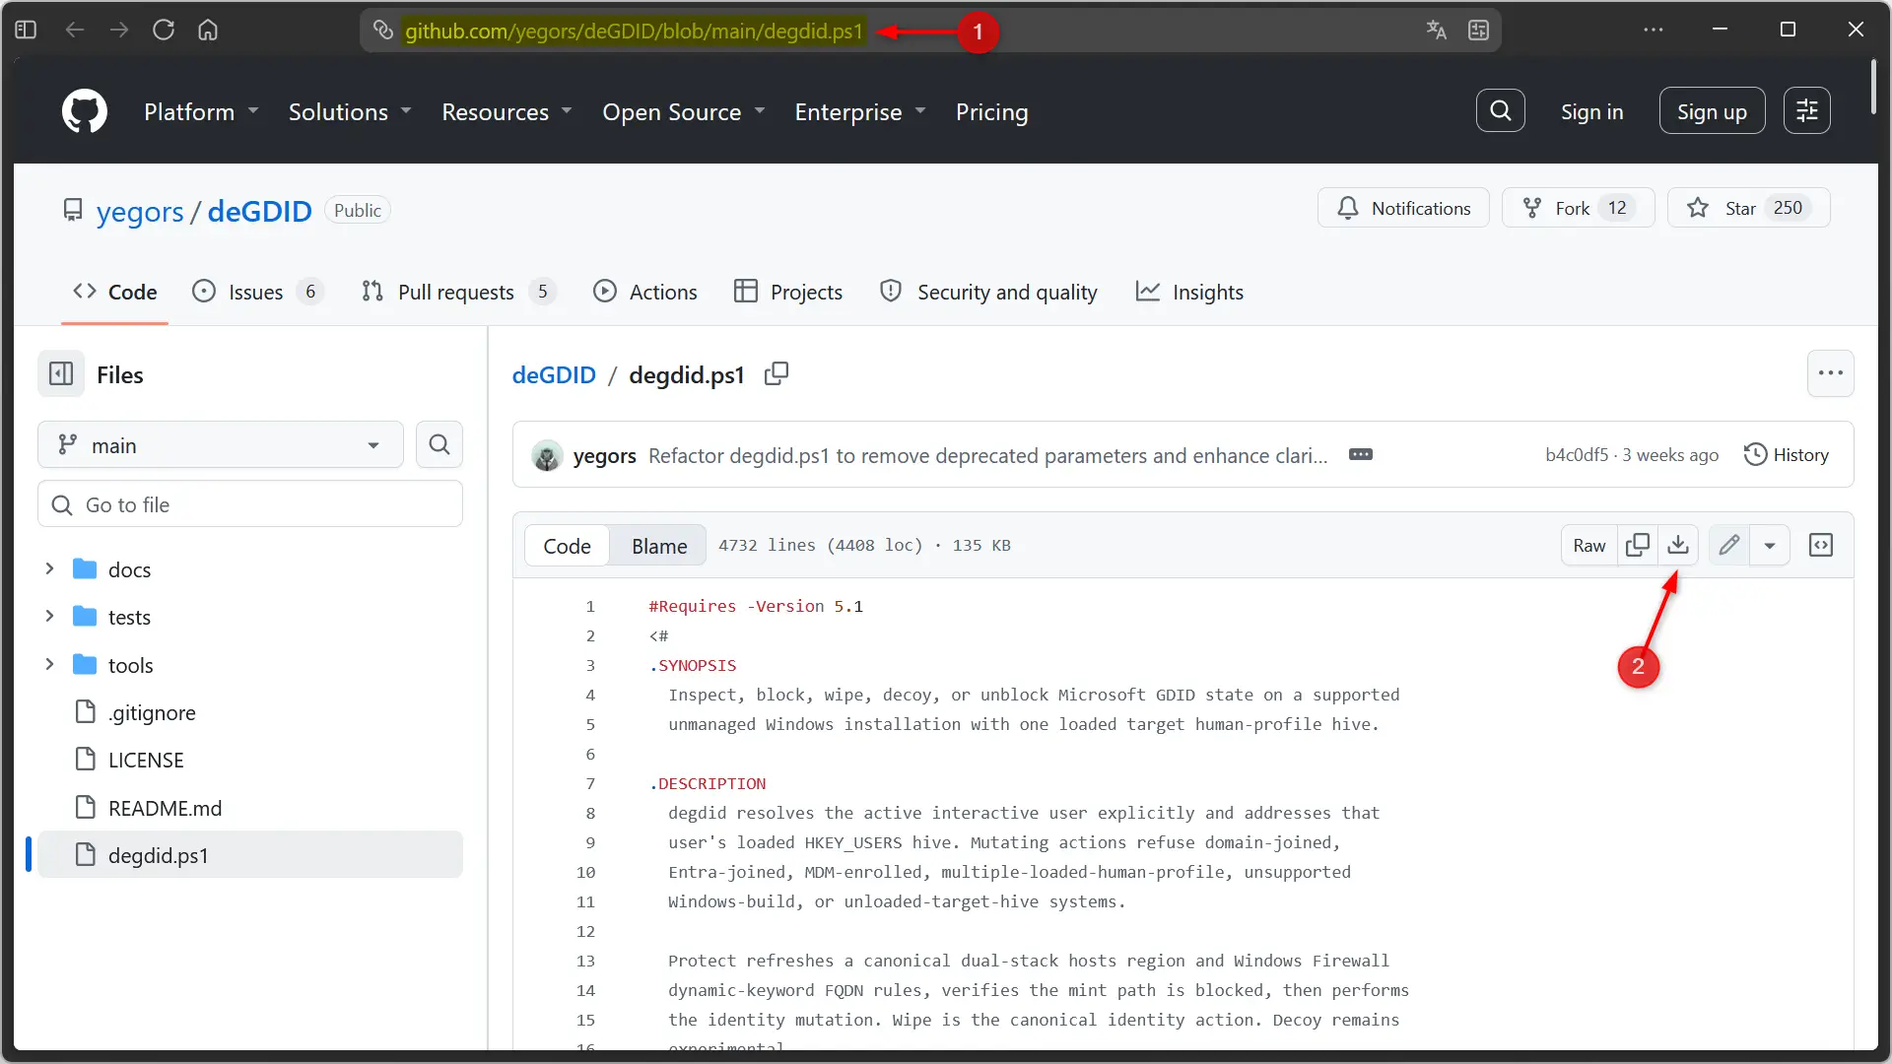The width and height of the screenshot is (1892, 1064).
Task: Open the Enterprise menu dropdown
Action: coord(860,112)
